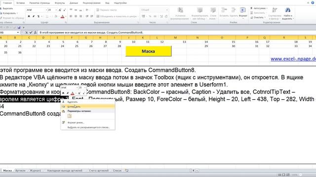The height and width of the screenshot is (177, 316).
Task: Customize quick access toolbar dropdown
Action: click(24, 28)
